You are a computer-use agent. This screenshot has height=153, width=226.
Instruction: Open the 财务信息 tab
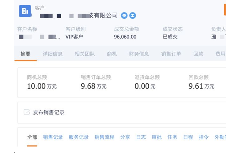click(x=139, y=54)
